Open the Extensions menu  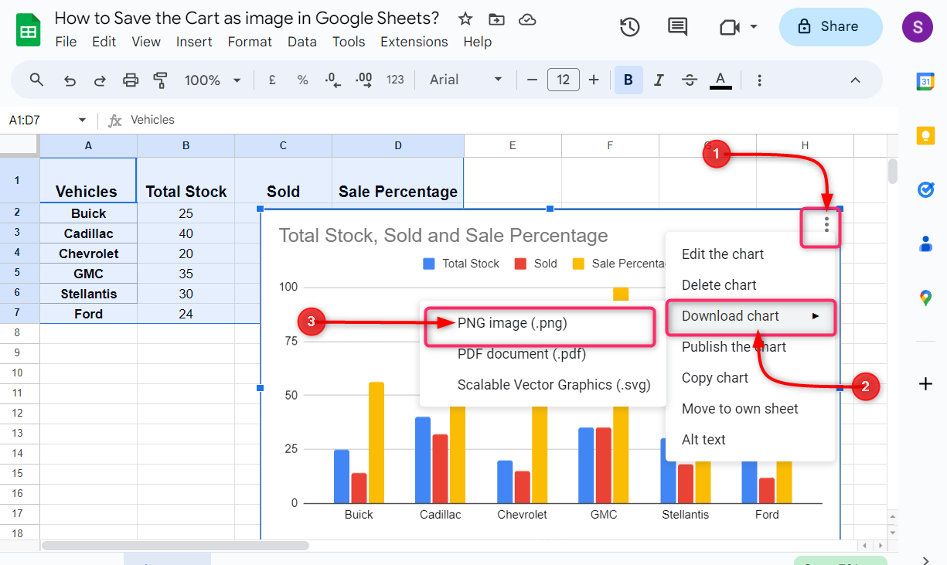414,42
